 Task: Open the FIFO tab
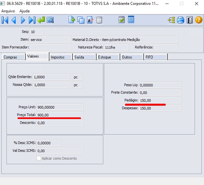[x=156, y=57]
